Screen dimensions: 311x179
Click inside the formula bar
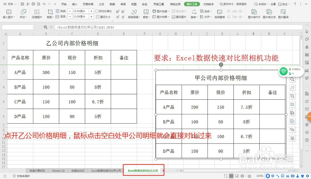pyautogui.click(x=124, y=27)
